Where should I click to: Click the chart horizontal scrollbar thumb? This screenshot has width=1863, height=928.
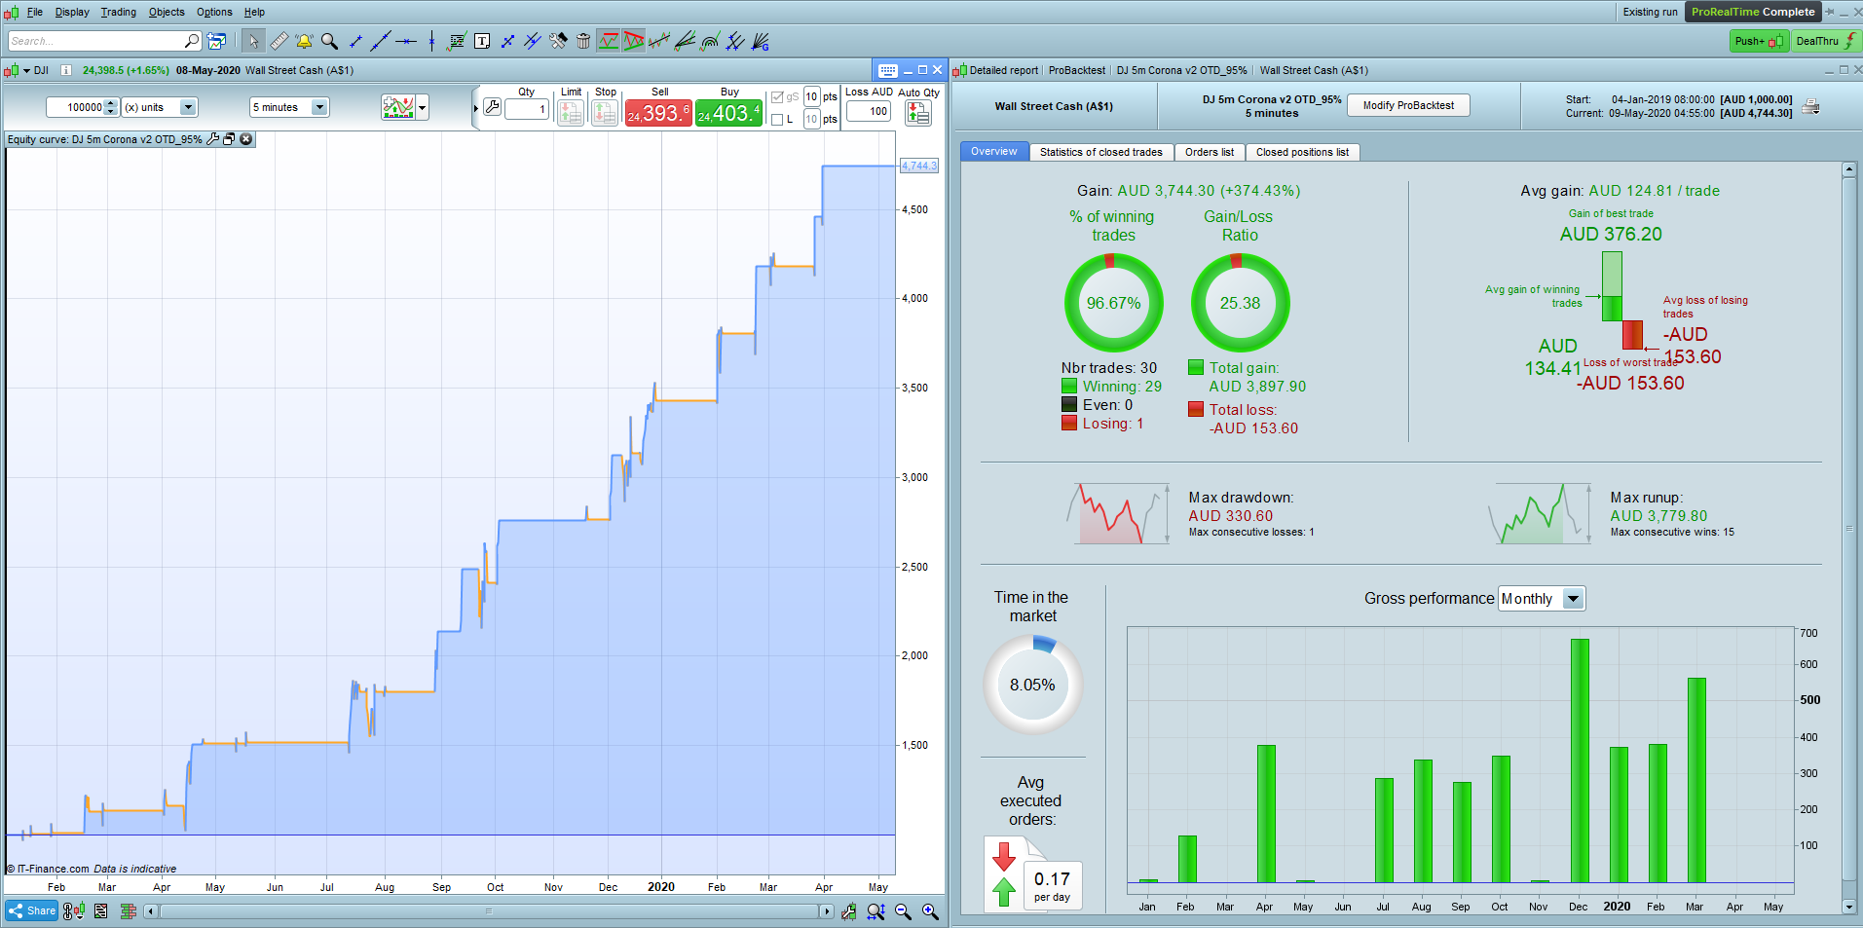[490, 911]
